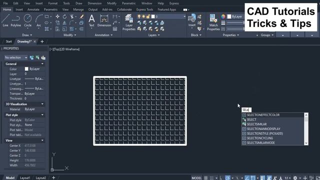Open the Dimension menu
This screenshot has height=180, width=320.
click(x=94, y=3)
